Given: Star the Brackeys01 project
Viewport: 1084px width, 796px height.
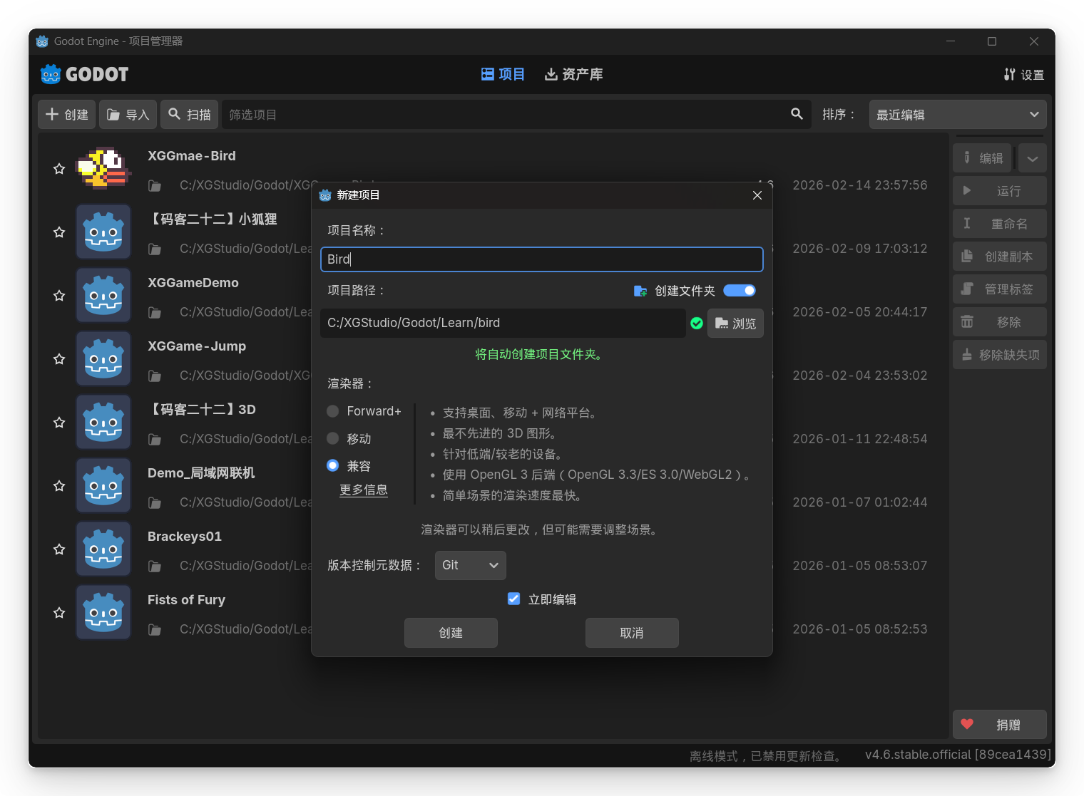Looking at the screenshot, I should pos(59,549).
